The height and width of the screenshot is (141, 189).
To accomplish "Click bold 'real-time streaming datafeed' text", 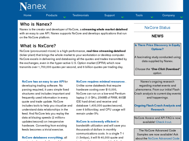I will [x=106, y=51].
